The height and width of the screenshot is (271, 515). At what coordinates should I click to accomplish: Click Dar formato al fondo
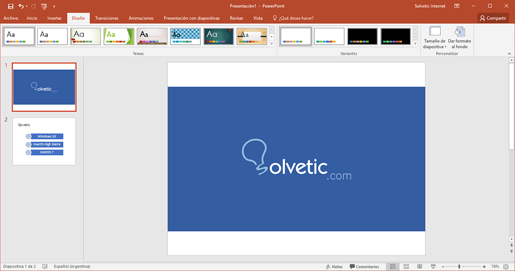(459, 38)
